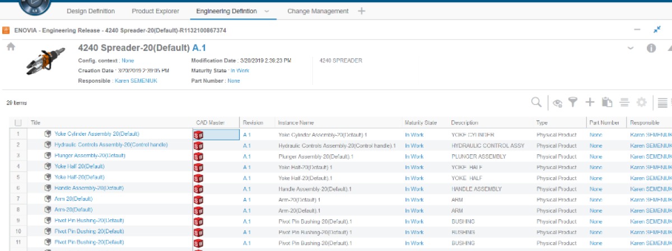Open the Yoke Cylinder Assembly-20(Default) link
The height and width of the screenshot is (251, 672).
pyautogui.click(x=96, y=134)
